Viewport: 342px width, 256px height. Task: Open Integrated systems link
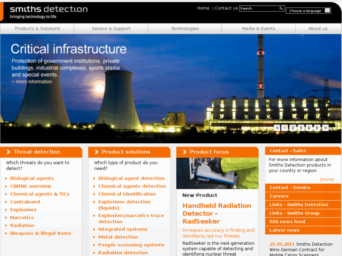[123, 229]
